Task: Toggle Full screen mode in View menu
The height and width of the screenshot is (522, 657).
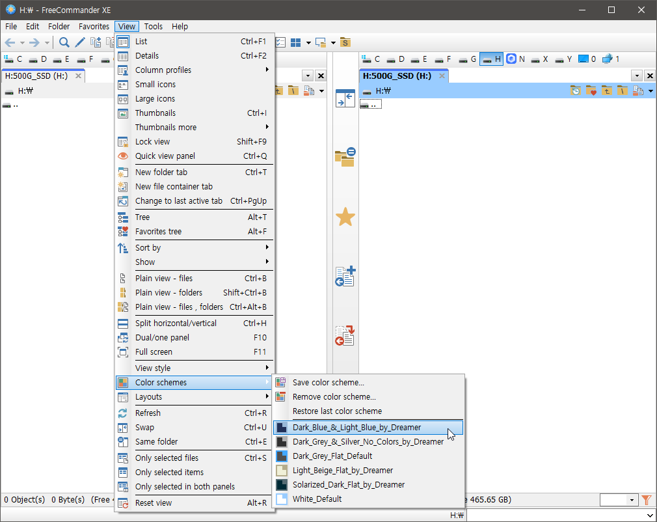Action: [195, 351]
